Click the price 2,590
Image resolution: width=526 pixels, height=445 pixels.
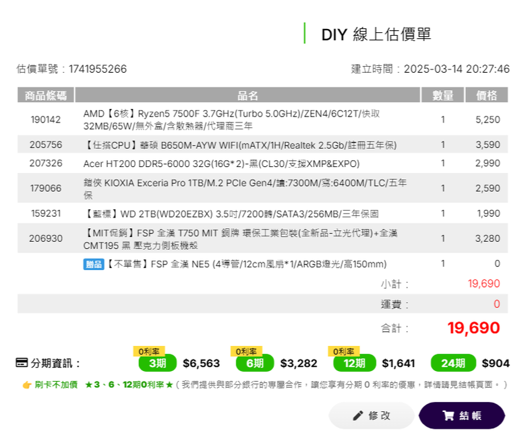pos(488,189)
